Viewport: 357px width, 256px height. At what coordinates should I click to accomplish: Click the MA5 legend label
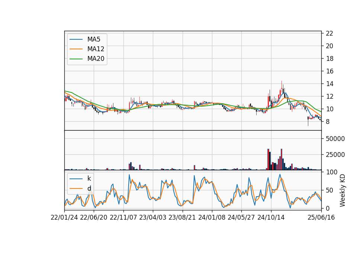tap(94, 39)
